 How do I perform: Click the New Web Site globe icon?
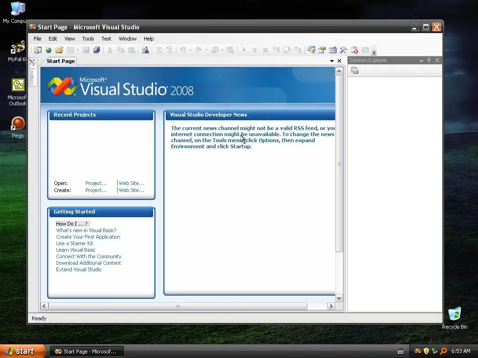[48, 50]
